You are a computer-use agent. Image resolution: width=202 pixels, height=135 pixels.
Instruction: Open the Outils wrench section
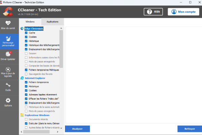[8, 87]
